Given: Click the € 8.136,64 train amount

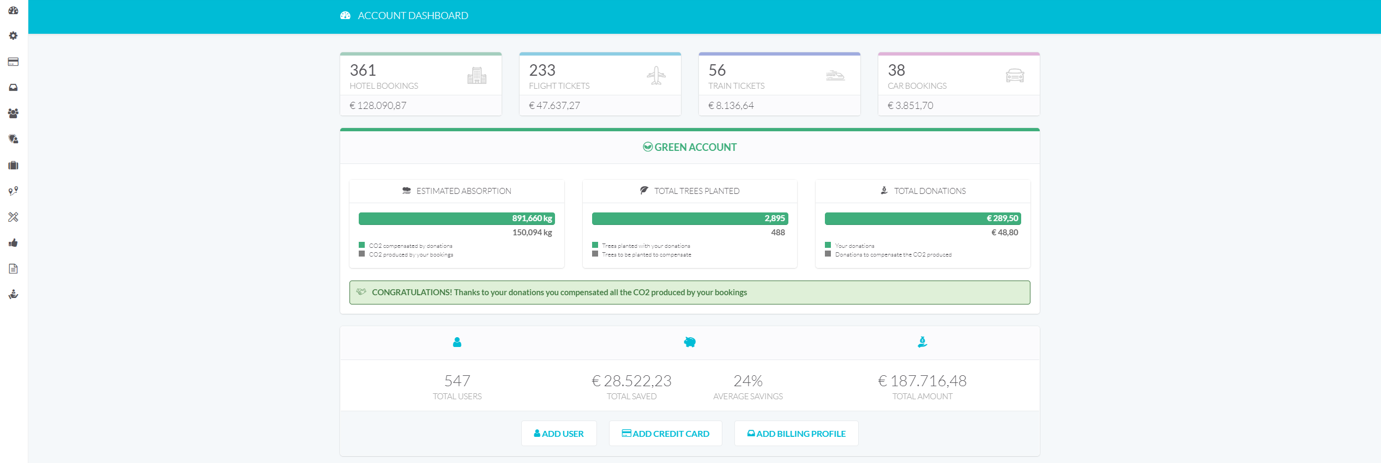Looking at the screenshot, I should click(x=731, y=106).
